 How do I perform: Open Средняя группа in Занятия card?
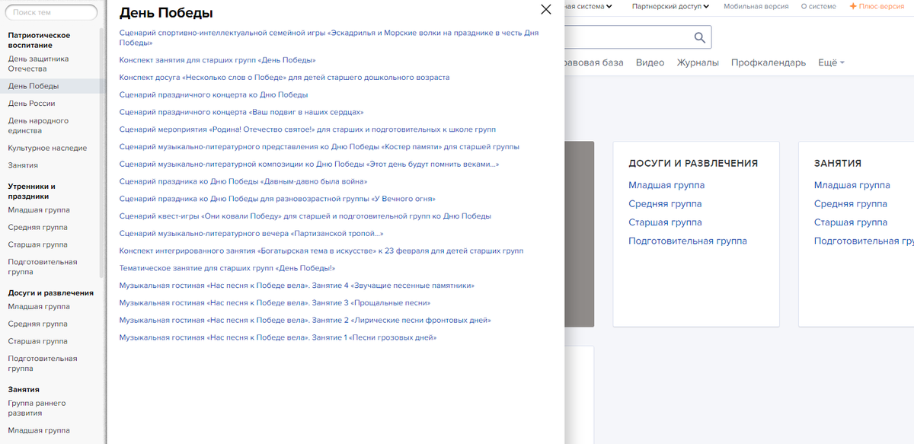point(850,204)
